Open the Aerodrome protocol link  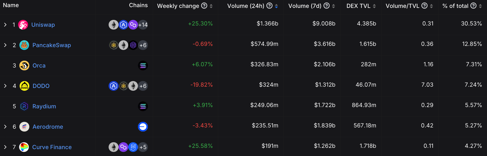pos(48,127)
